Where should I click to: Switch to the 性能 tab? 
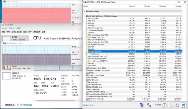(8, 32)
